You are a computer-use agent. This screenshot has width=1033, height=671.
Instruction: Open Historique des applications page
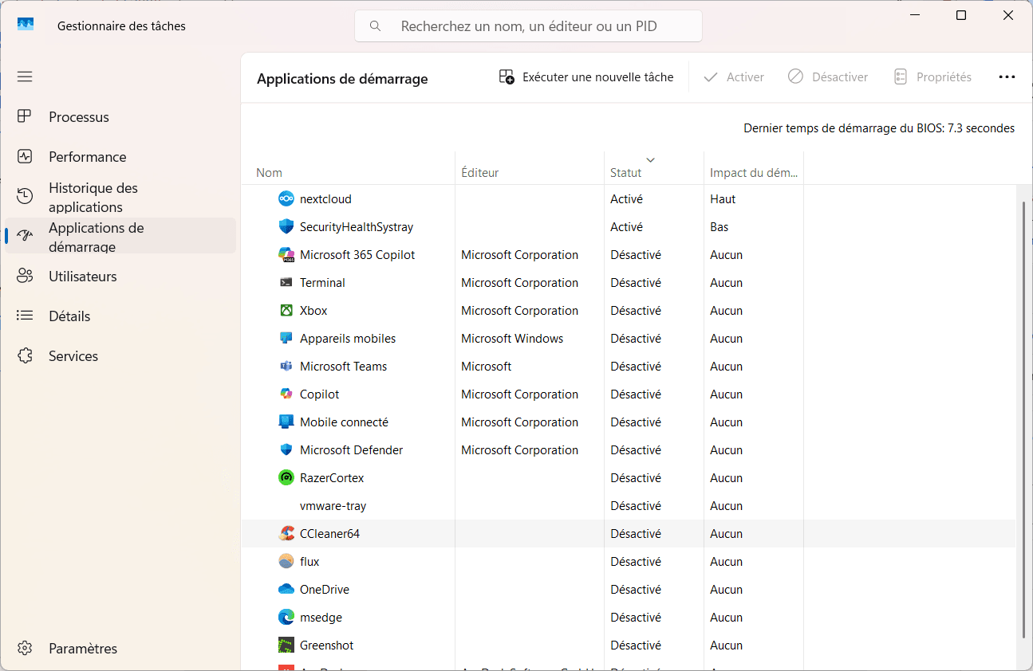coord(120,197)
